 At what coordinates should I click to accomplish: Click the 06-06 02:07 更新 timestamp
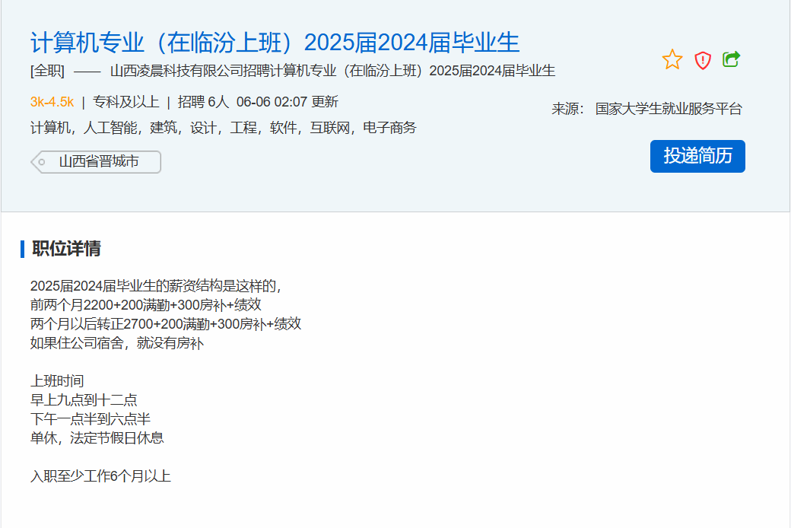(287, 102)
